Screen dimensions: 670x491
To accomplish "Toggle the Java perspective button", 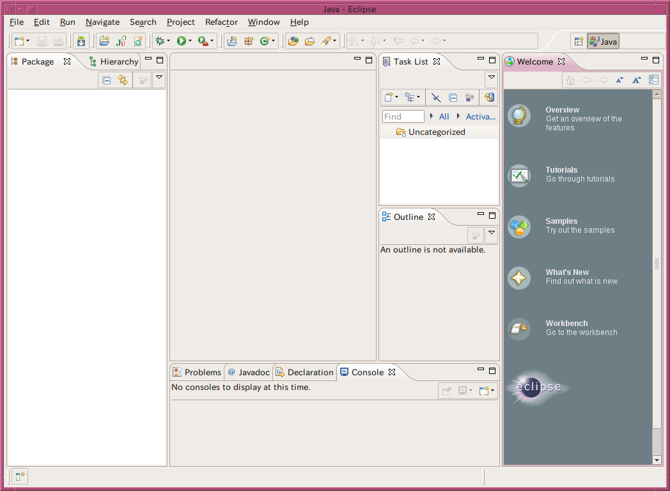I will [603, 42].
